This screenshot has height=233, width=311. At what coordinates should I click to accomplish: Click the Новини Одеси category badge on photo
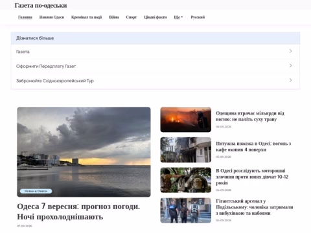pos(36,191)
